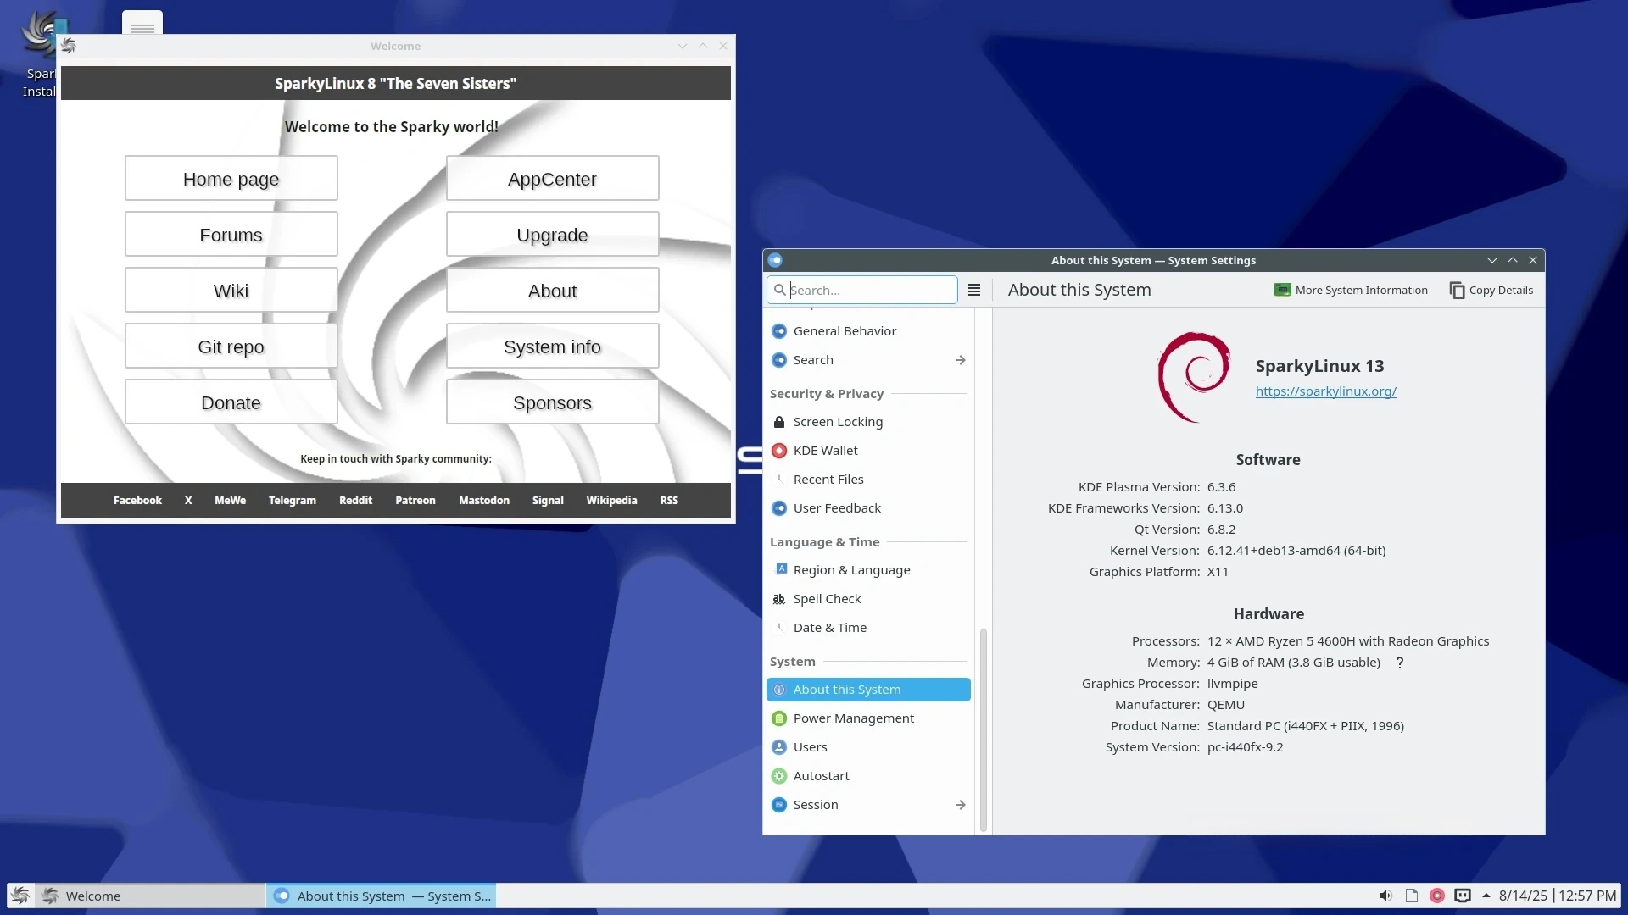Click the Power Management icon
Image resolution: width=1628 pixels, height=915 pixels.
click(x=779, y=718)
